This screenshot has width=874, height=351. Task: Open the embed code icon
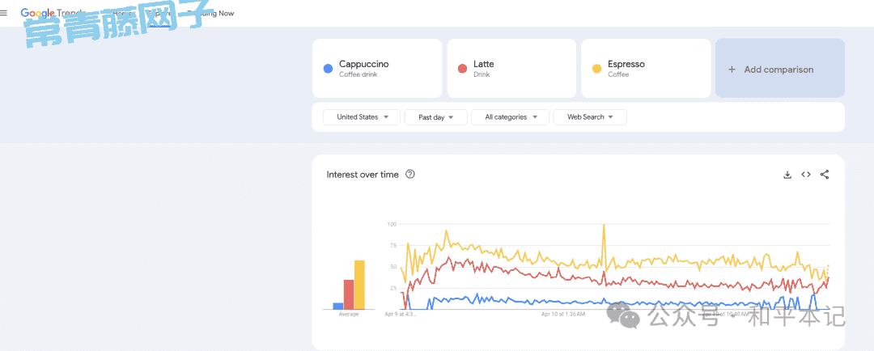[806, 175]
